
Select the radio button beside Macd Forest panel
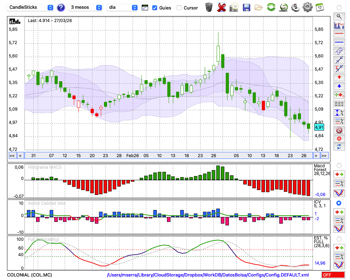(x=339, y=165)
